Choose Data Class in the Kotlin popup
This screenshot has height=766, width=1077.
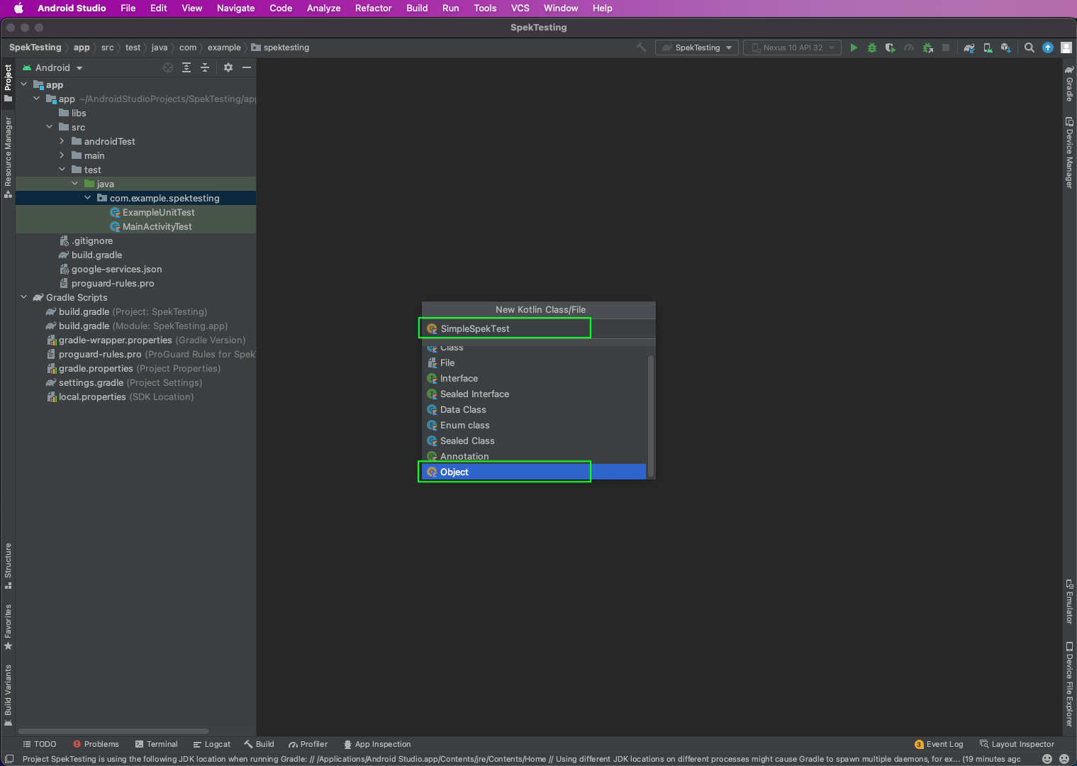(x=534, y=409)
